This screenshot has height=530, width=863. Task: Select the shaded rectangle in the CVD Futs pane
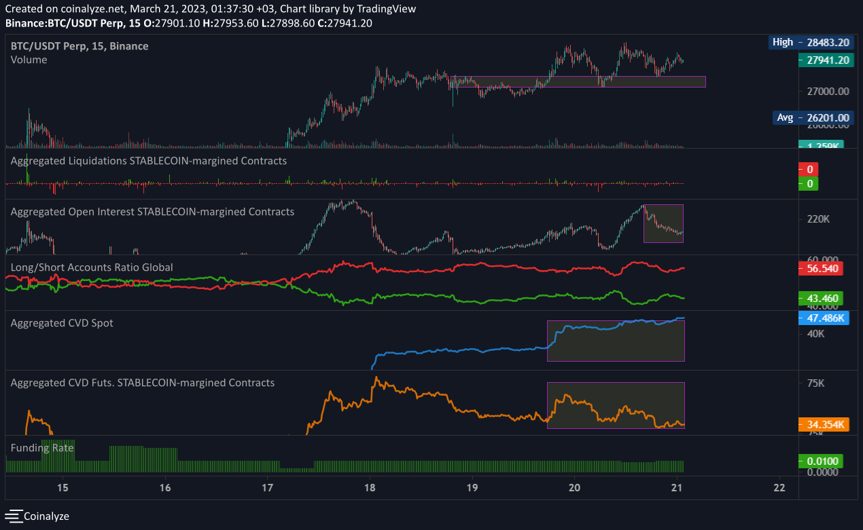pyautogui.click(x=616, y=405)
